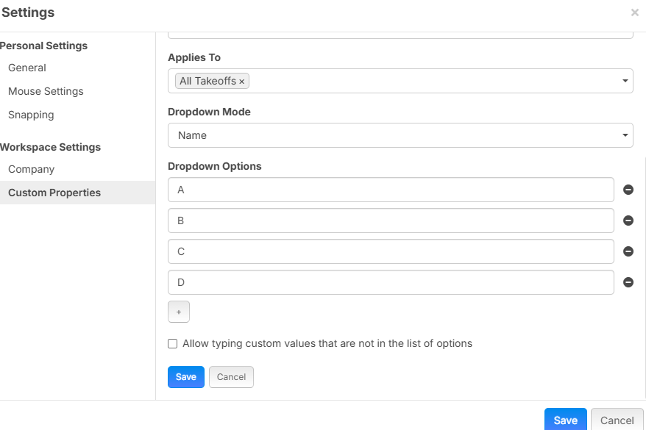Expand the Applies To dropdown arrow
Viewport: 646px width, 430px height.
tap(625, 81)
